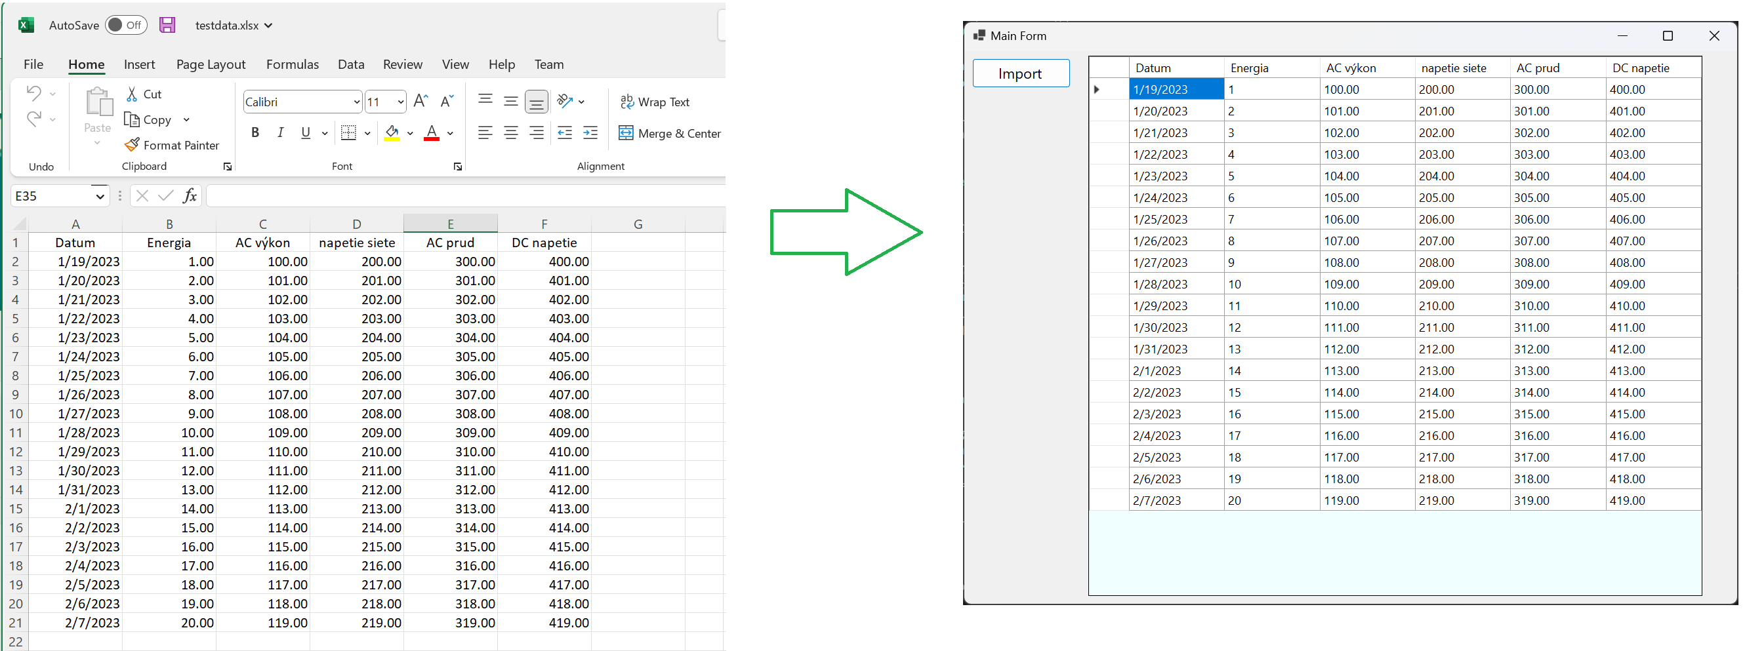Toggle the Bottom Align button
Screen dimensions: 1745x651
537,102
